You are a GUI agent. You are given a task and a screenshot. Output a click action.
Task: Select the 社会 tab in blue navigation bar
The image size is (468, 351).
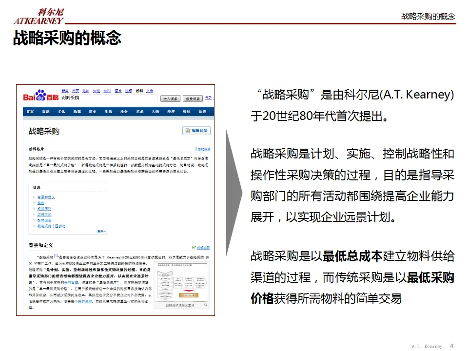[x=124, y=112]
